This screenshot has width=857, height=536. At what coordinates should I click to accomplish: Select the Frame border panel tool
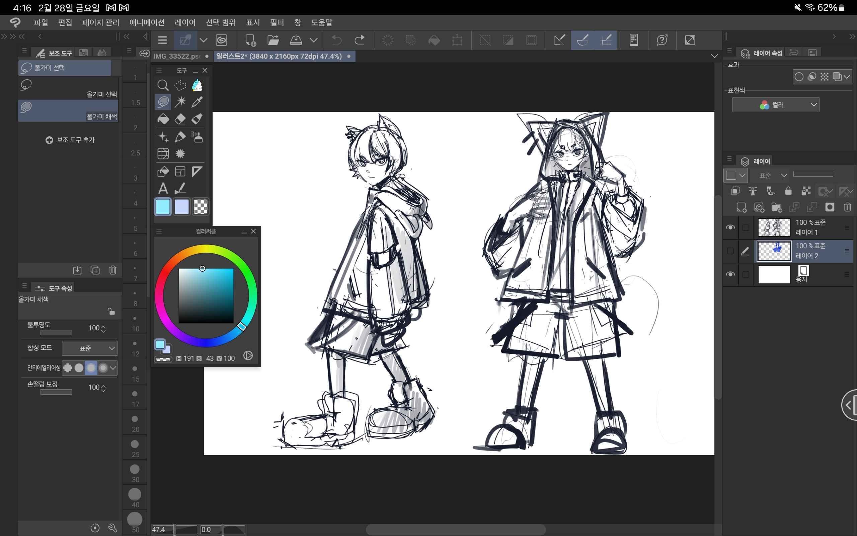point(180,172)
